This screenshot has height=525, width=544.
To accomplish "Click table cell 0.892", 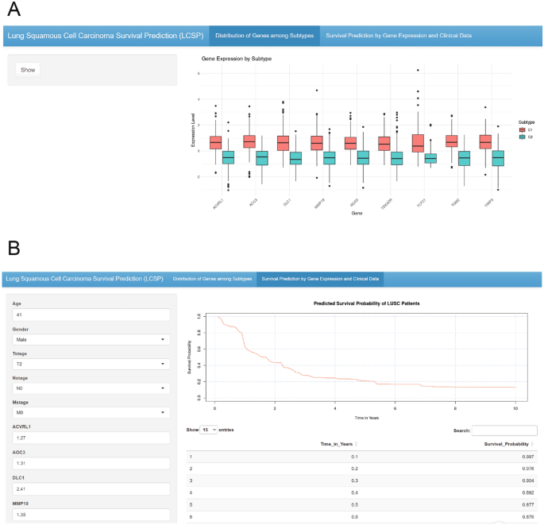I will tap(528, 493).
